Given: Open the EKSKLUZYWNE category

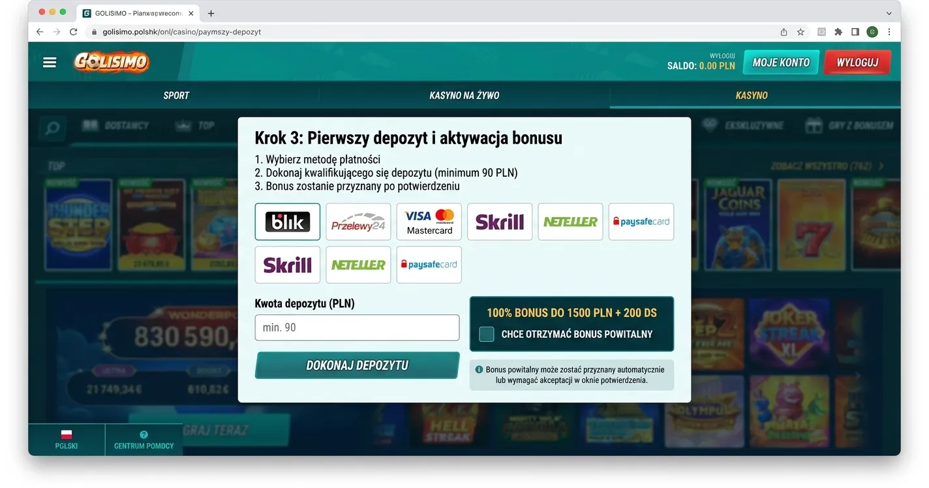Looking at the screenshot, I should click(x=742, y=125).
